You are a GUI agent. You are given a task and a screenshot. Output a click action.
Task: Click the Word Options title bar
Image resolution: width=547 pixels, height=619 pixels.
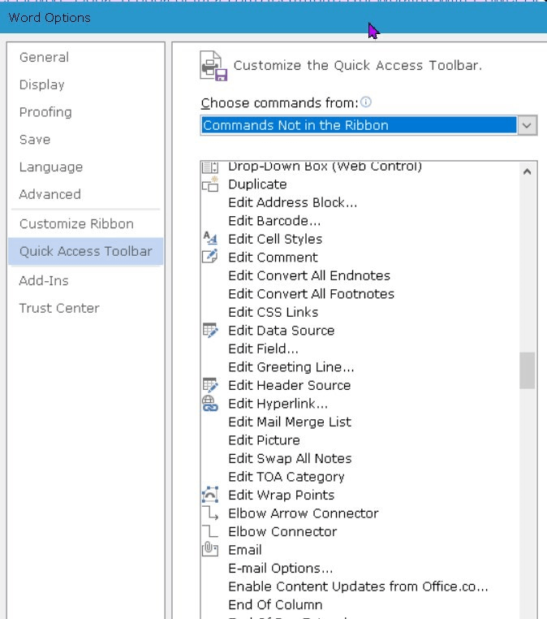click(273, 18)
